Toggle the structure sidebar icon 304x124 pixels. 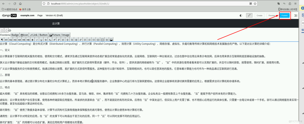pos(296,15)
